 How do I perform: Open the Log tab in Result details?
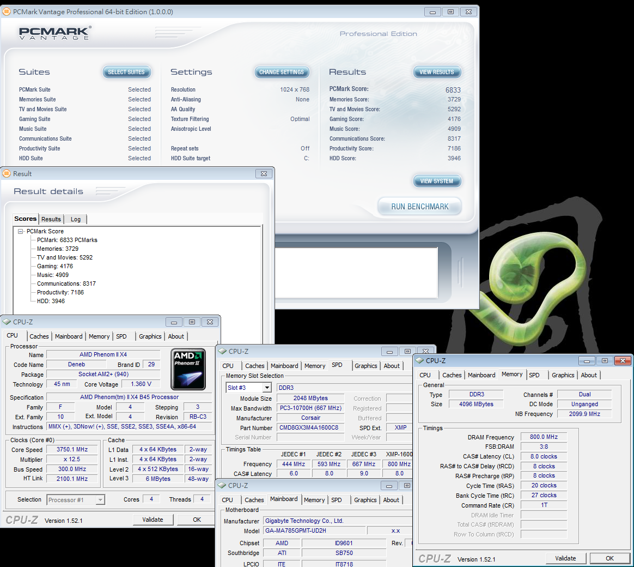76,219
